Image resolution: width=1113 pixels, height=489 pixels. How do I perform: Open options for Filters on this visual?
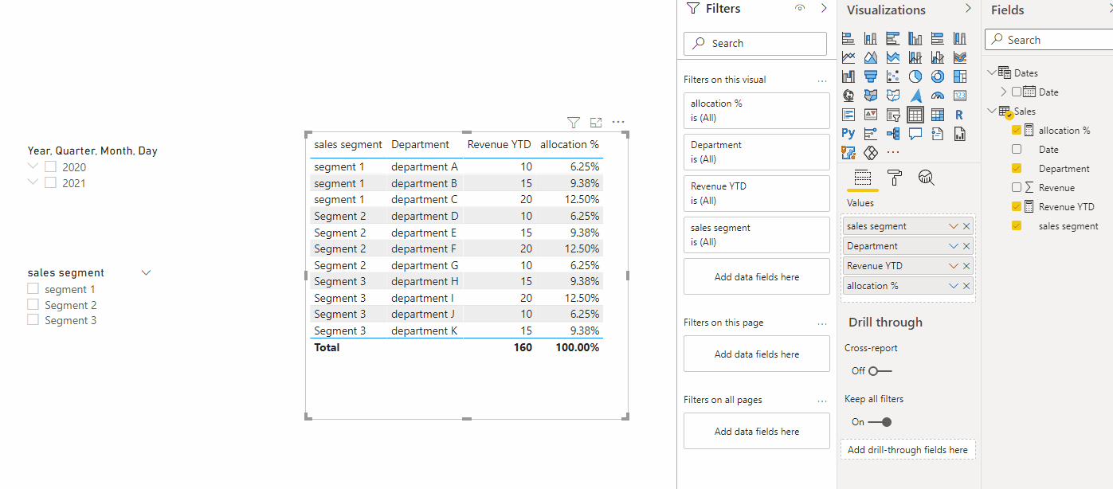click(822, 80)
